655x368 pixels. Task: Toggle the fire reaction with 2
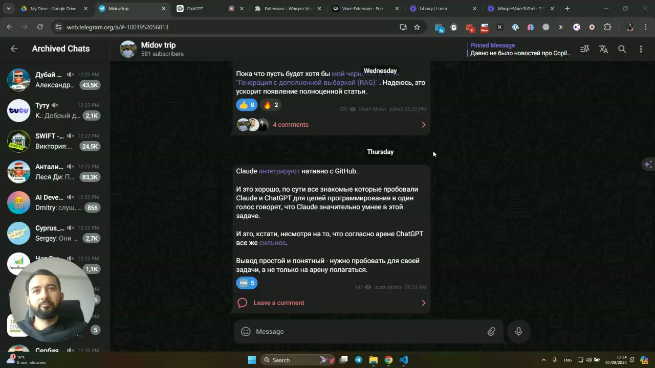point(271,105)
